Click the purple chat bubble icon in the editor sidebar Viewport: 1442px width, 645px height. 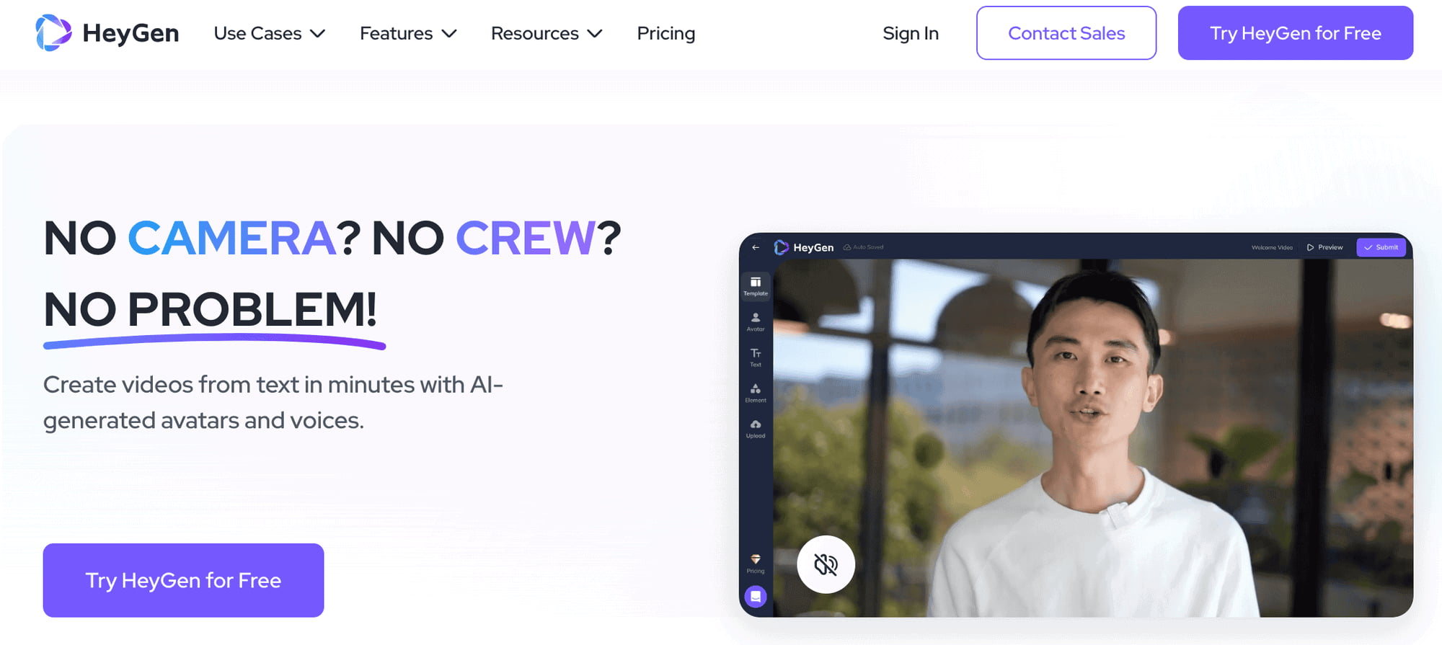(756, 597)
